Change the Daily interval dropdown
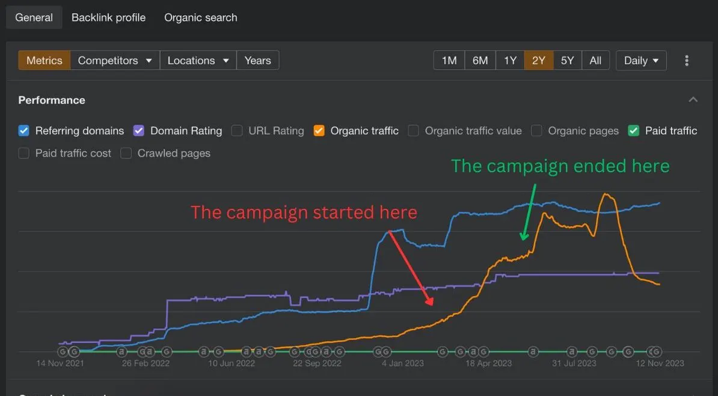Screen dimensions: 718x396 click(641, 61)
